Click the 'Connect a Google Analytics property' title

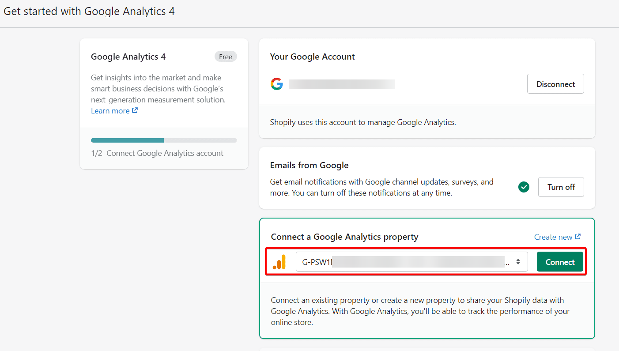344,237
